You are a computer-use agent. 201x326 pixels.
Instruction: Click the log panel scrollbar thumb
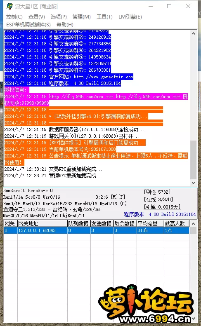point(193,159)
